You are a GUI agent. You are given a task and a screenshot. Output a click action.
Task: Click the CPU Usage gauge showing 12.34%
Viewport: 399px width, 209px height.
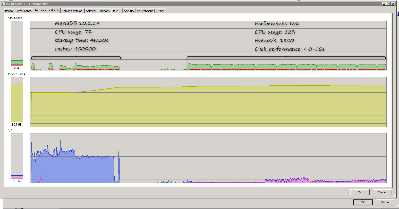(17, 43)
